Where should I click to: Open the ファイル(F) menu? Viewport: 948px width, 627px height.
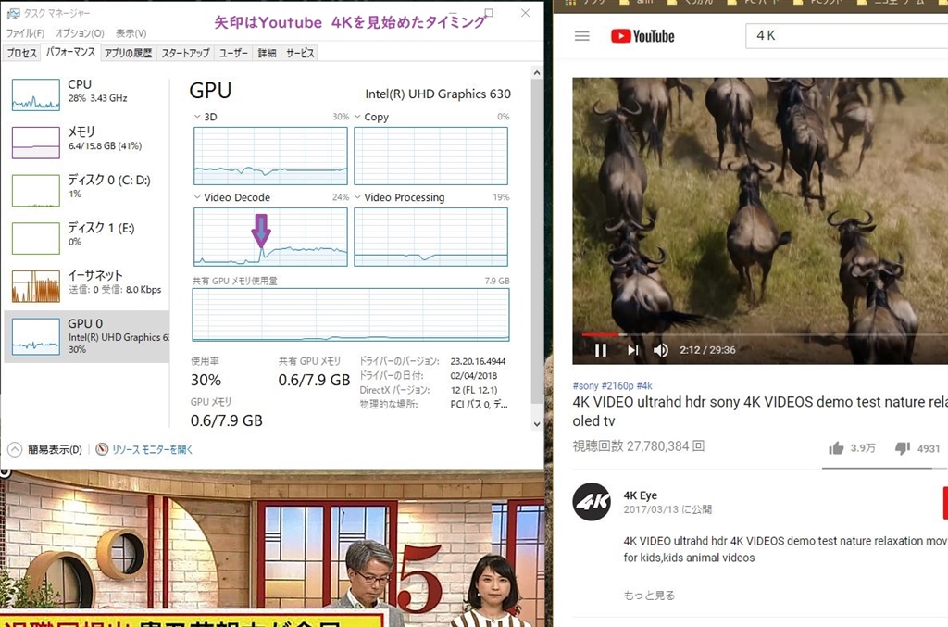(x=25, y=33)
